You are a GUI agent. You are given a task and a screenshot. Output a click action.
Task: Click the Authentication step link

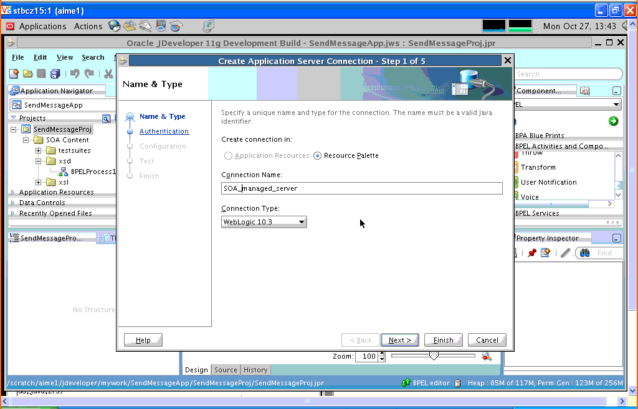coord(164,131)
